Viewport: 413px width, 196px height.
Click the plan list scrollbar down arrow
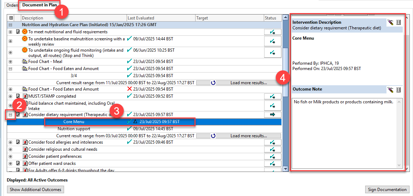click(x=285, y=169)
